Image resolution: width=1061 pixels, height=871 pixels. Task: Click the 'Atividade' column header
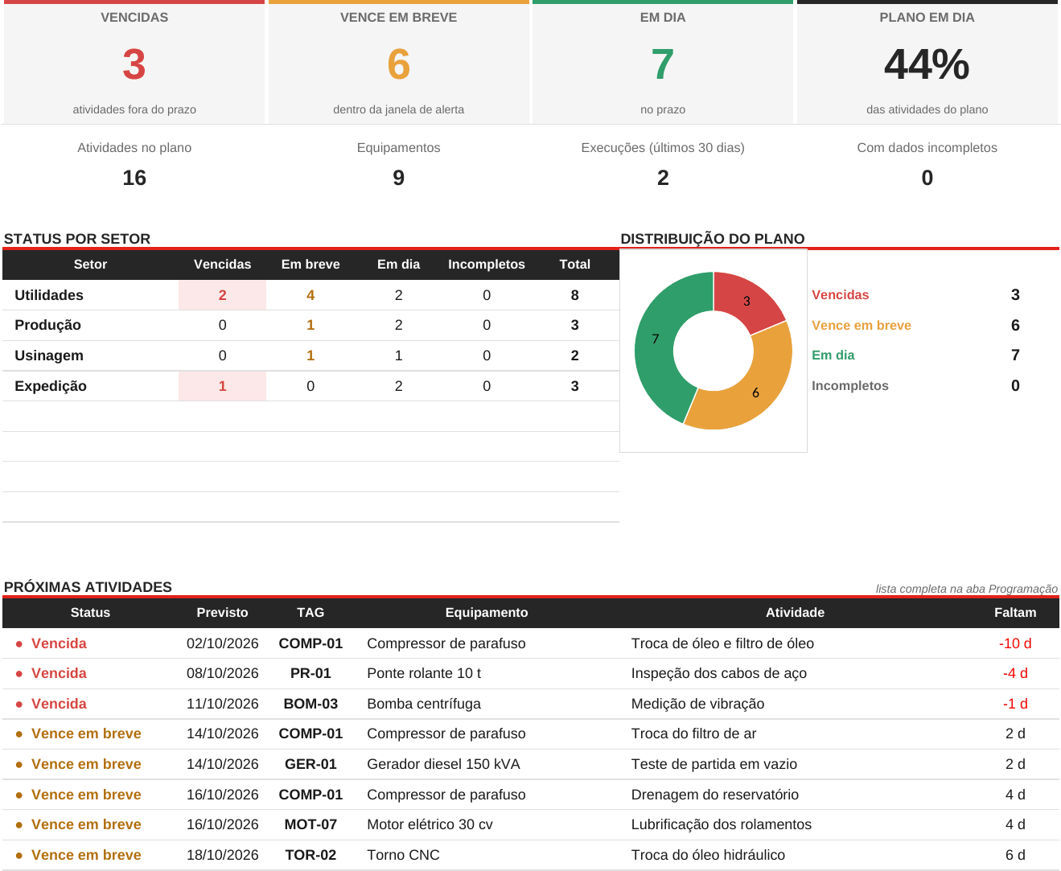(795, 613)
